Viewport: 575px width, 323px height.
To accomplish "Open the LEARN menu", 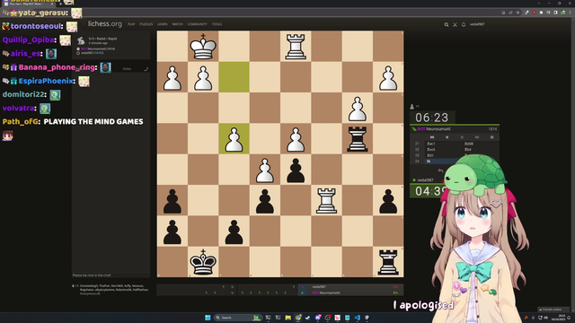I will [162, 24].
